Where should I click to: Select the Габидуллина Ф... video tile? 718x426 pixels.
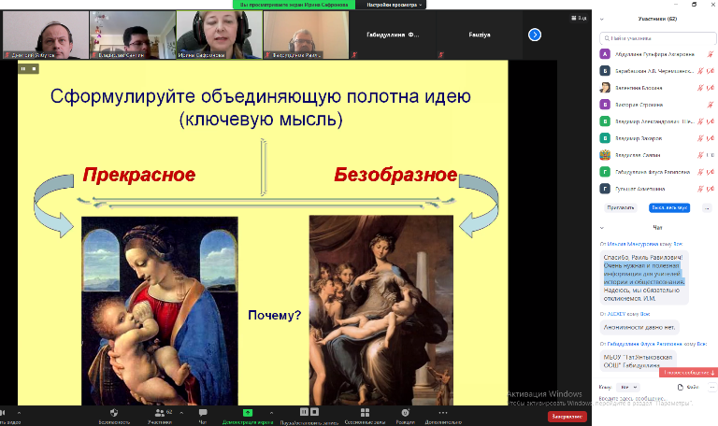pyautogui.click(x=393, y=35)
